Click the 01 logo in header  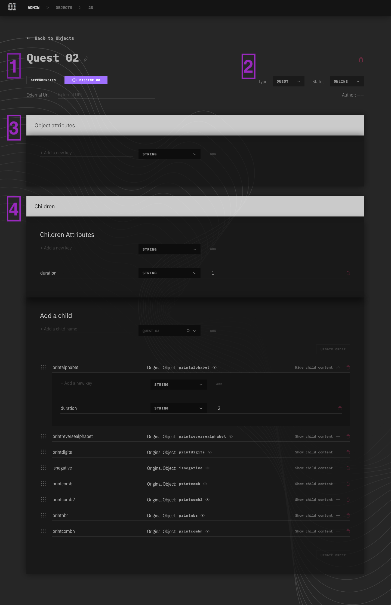tap(12, 7)
